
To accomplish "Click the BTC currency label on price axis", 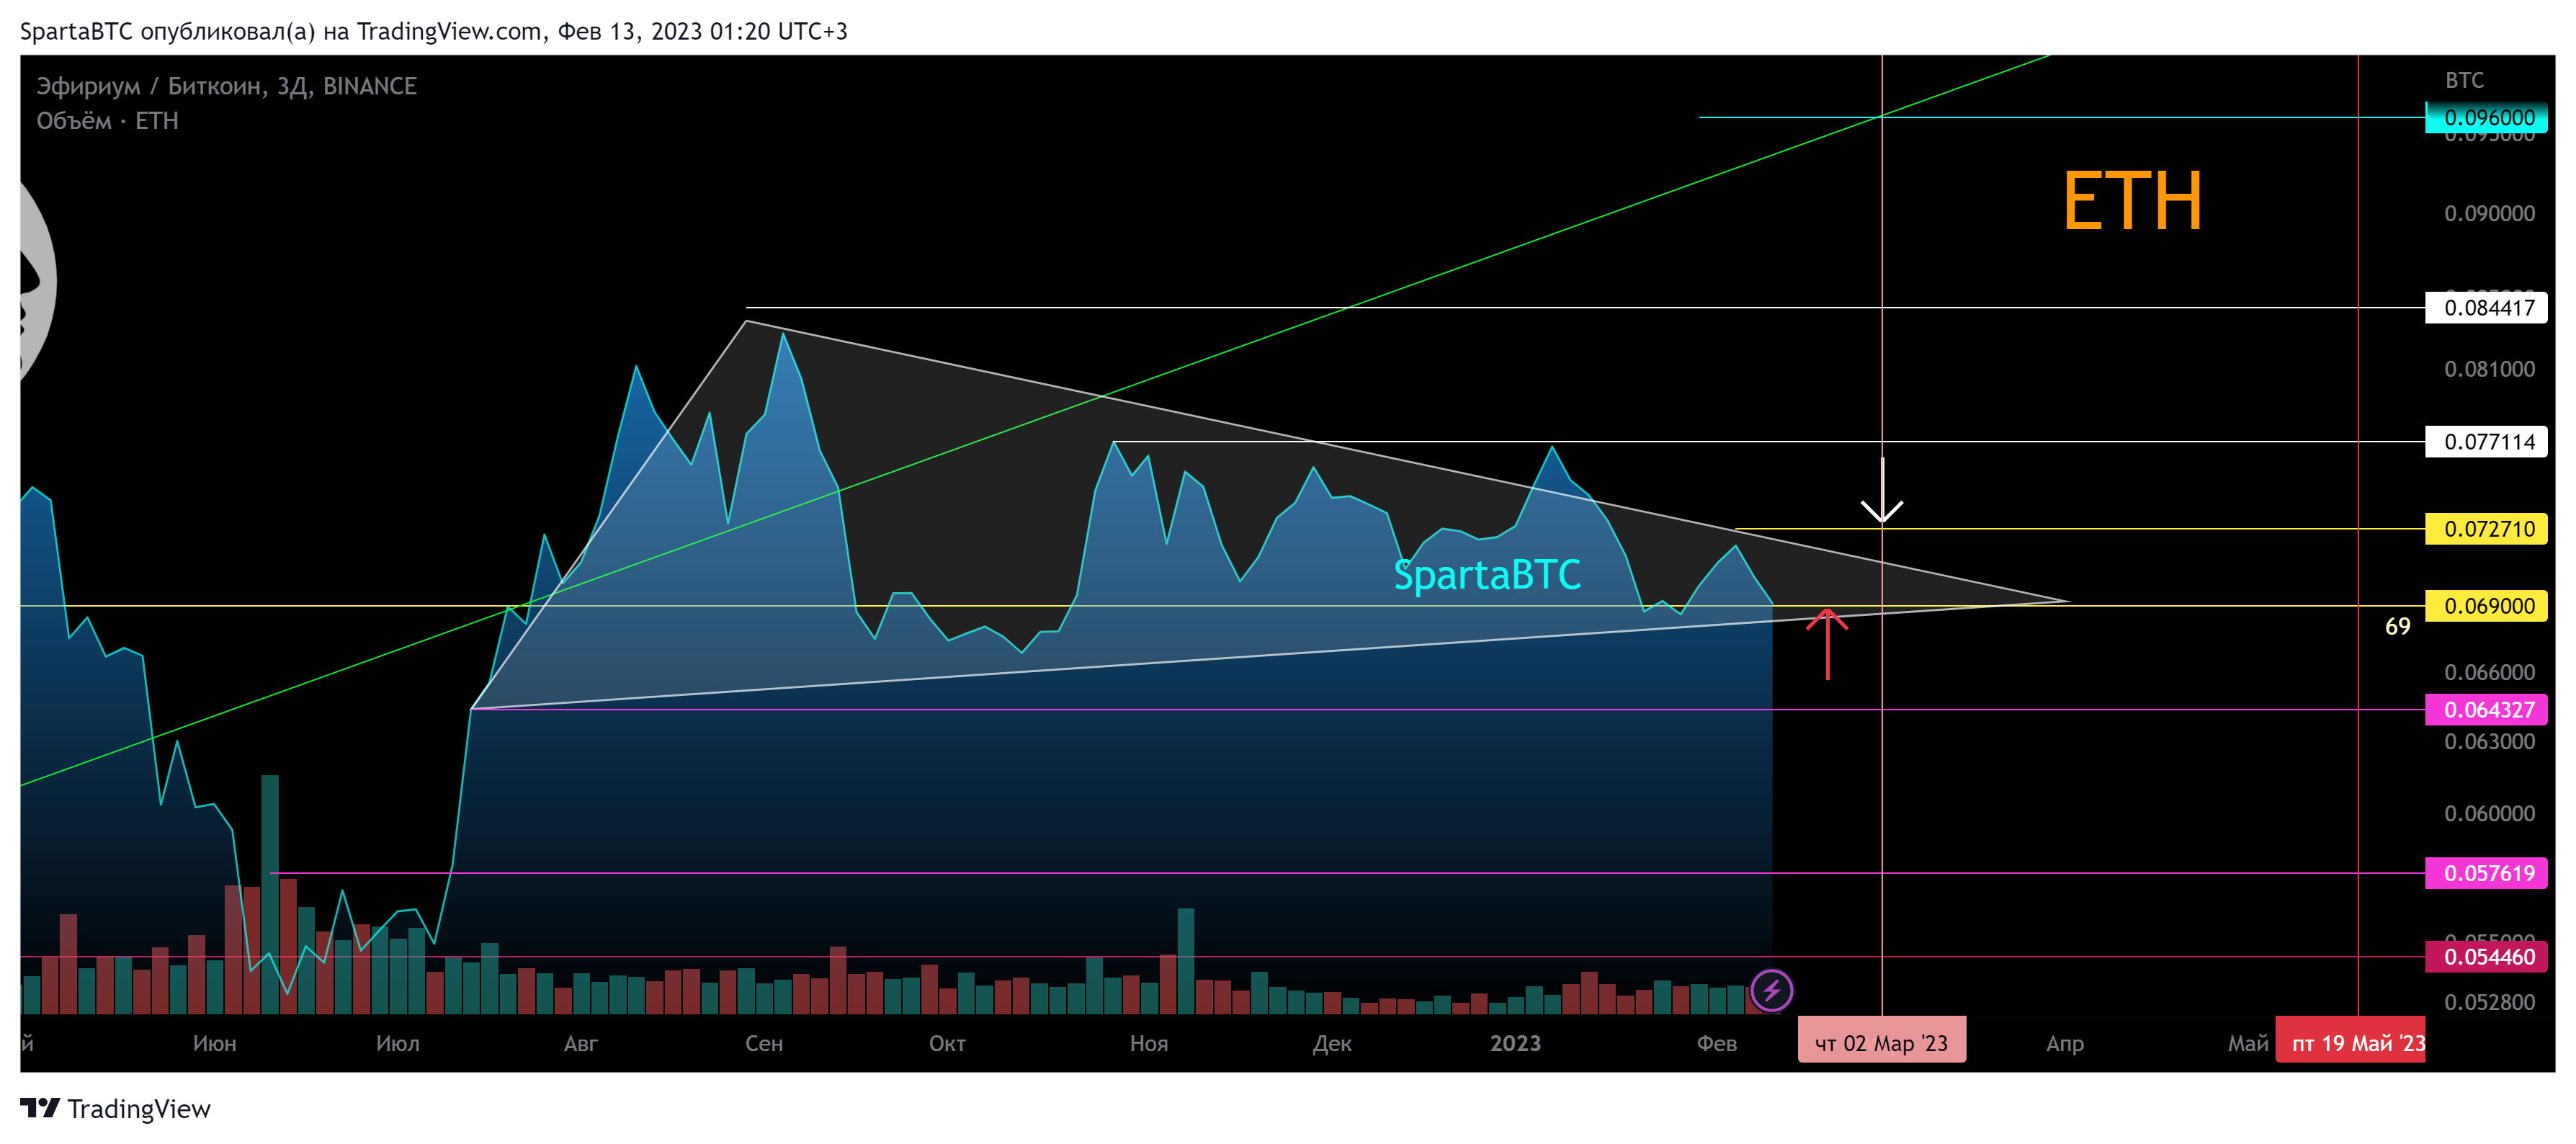I will tap(2464, 80).
